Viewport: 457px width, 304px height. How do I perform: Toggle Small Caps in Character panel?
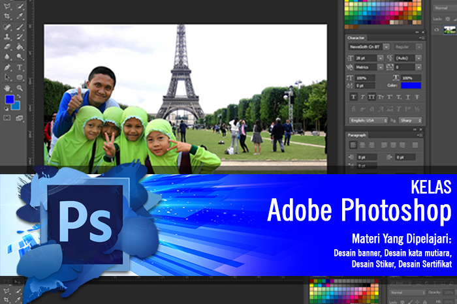tap(381, 97)
